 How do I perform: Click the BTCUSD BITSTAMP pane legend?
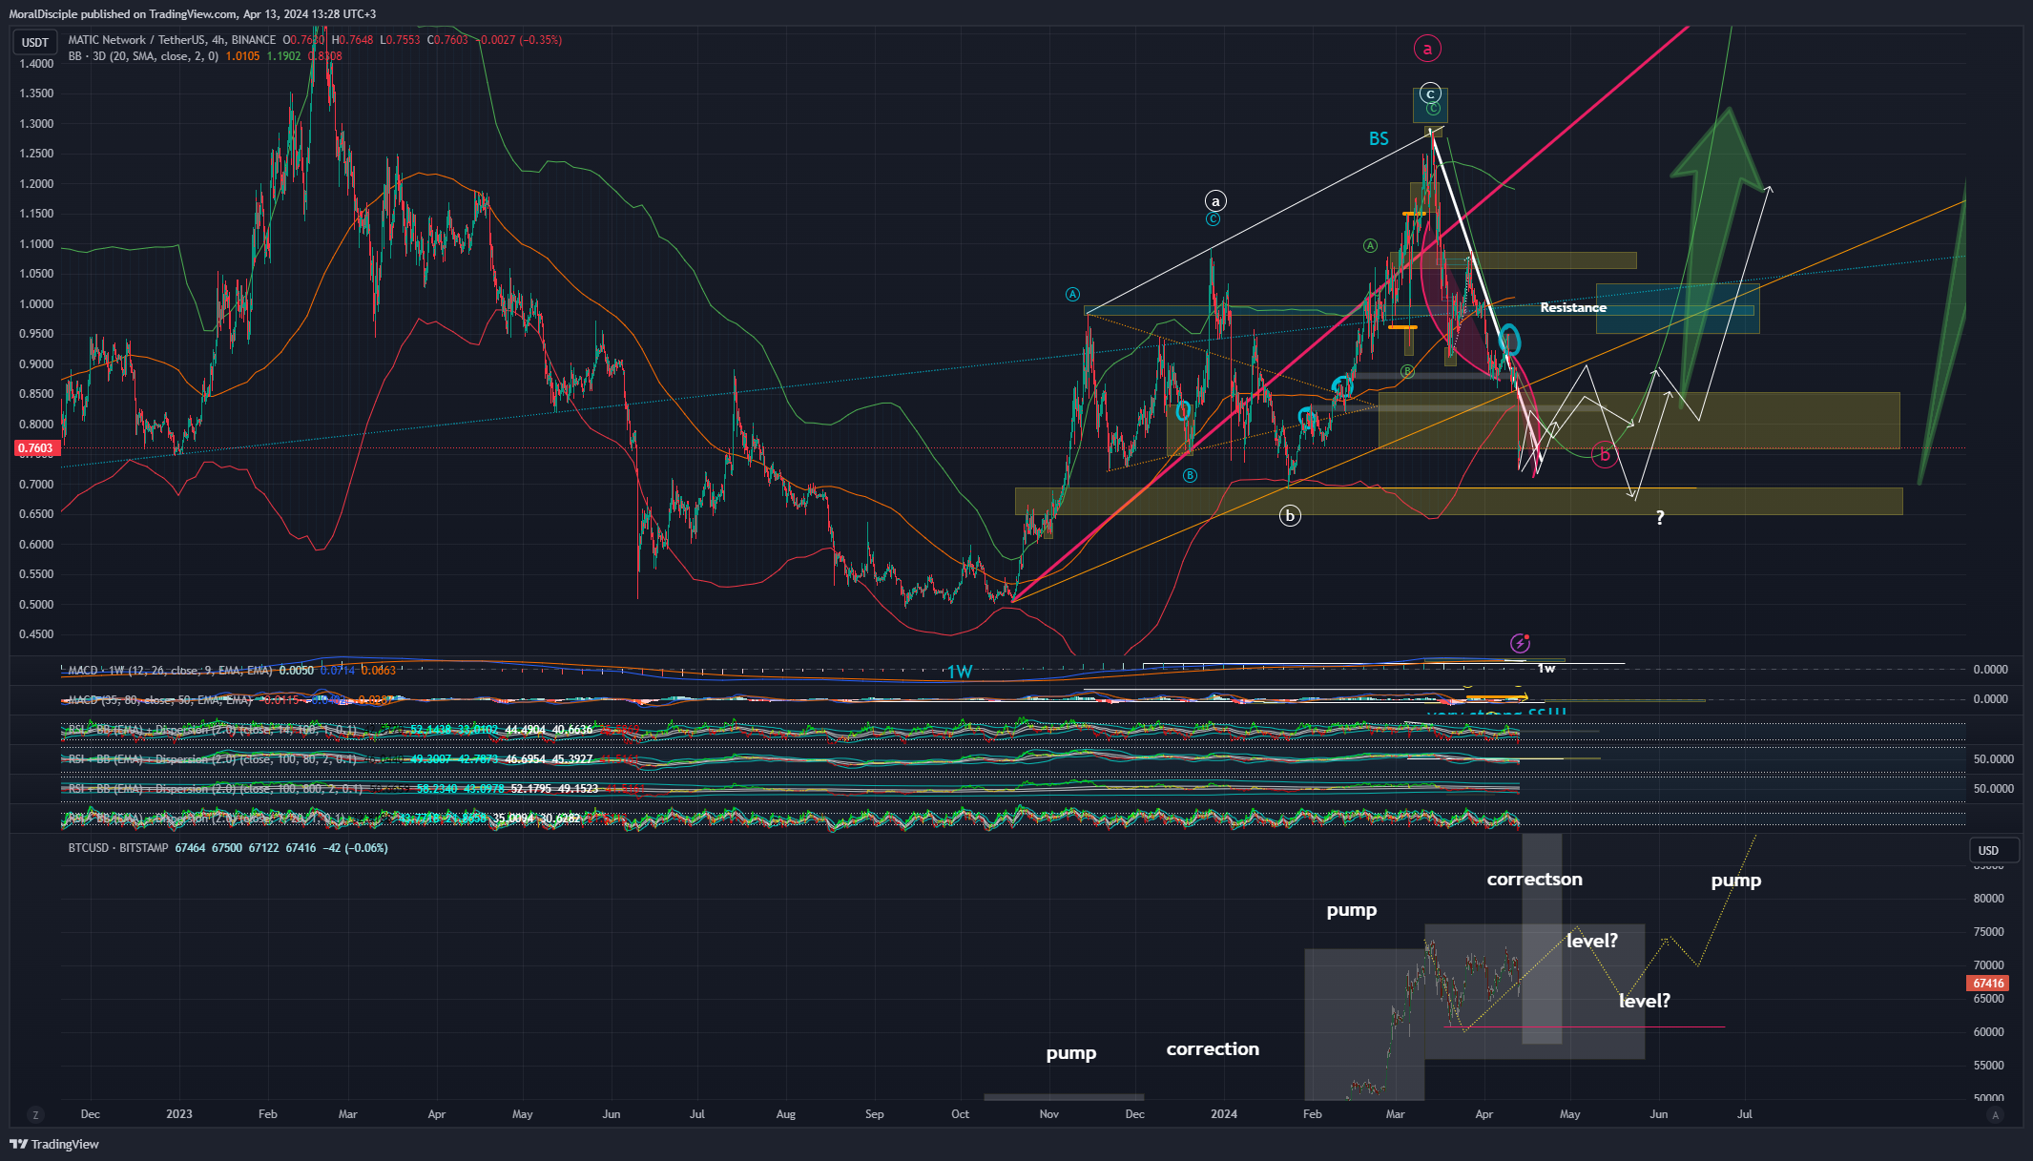click(118, 848)
